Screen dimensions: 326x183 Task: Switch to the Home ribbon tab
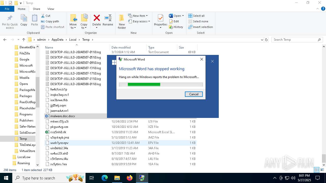22,9
